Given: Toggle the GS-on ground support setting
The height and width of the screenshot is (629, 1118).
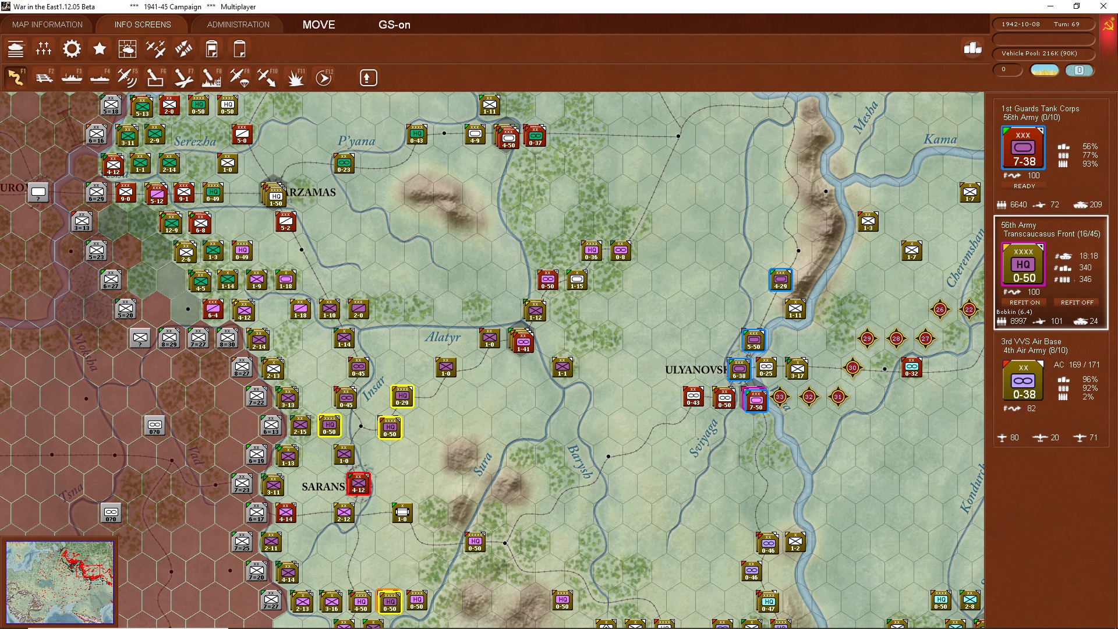Looking at the screenshot, I should click(x=394, y=24).
